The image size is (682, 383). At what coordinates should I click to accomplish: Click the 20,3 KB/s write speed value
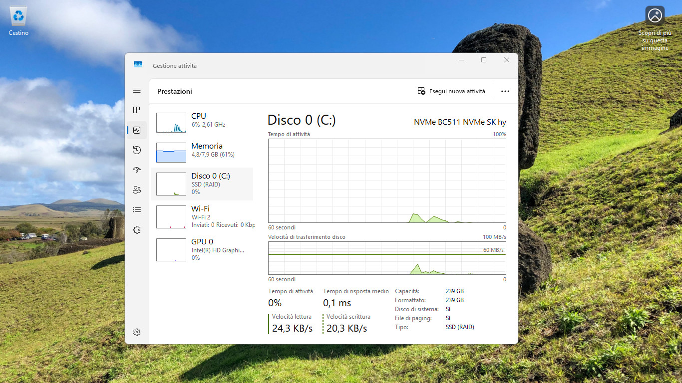pyautogui.click(x=346, y=328)
